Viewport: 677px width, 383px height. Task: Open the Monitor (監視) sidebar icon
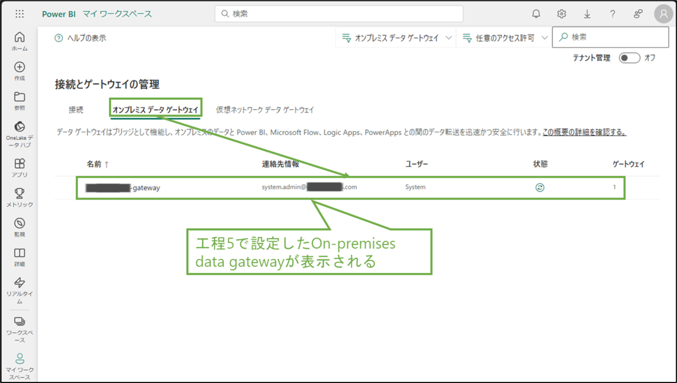(19, 227)
